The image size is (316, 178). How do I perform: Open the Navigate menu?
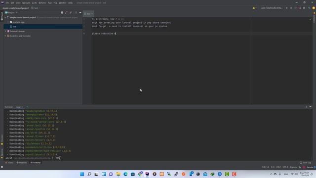pyautogui.click(x=26, y=3)
